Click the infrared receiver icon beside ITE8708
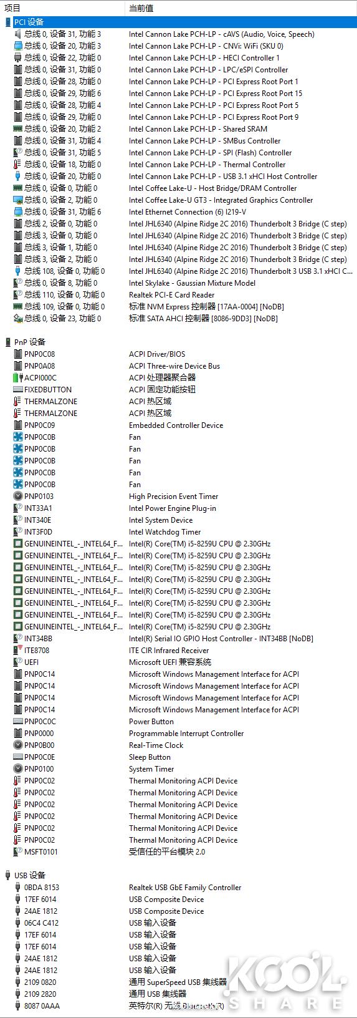Viewport: 357px width, 1018px height. [x=17, y=650]
